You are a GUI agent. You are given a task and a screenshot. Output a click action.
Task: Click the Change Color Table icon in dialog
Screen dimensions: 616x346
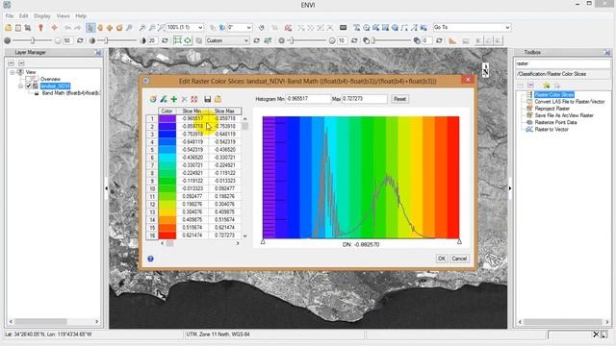[x=164, y=99]
